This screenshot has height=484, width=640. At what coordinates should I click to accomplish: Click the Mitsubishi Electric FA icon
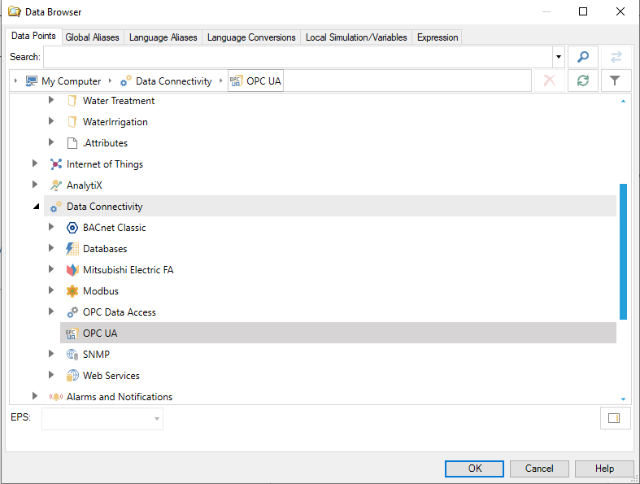coord(72,270)
